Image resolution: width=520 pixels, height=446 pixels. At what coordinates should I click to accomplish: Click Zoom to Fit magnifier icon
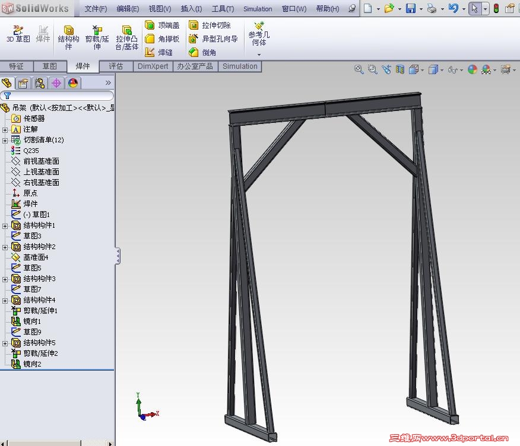point(359,69)
